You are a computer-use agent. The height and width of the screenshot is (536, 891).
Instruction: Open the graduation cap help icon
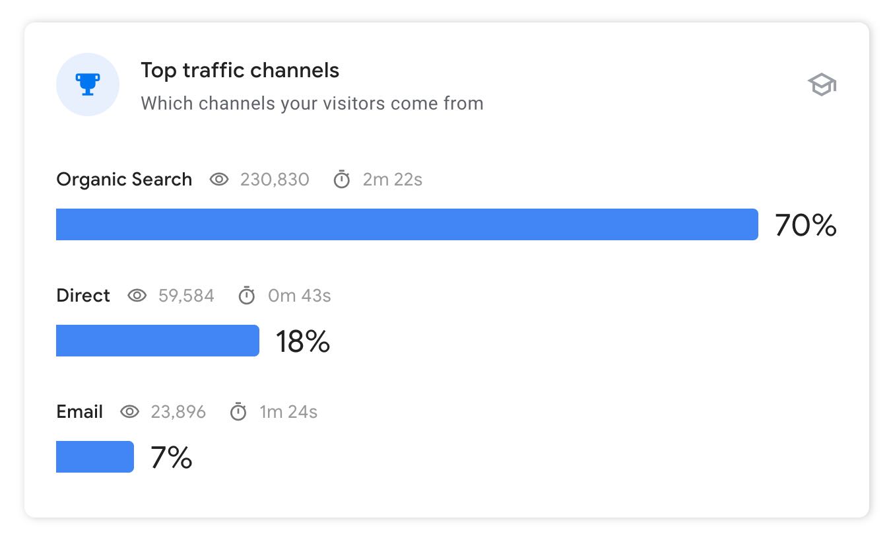(x=822, y=85)
